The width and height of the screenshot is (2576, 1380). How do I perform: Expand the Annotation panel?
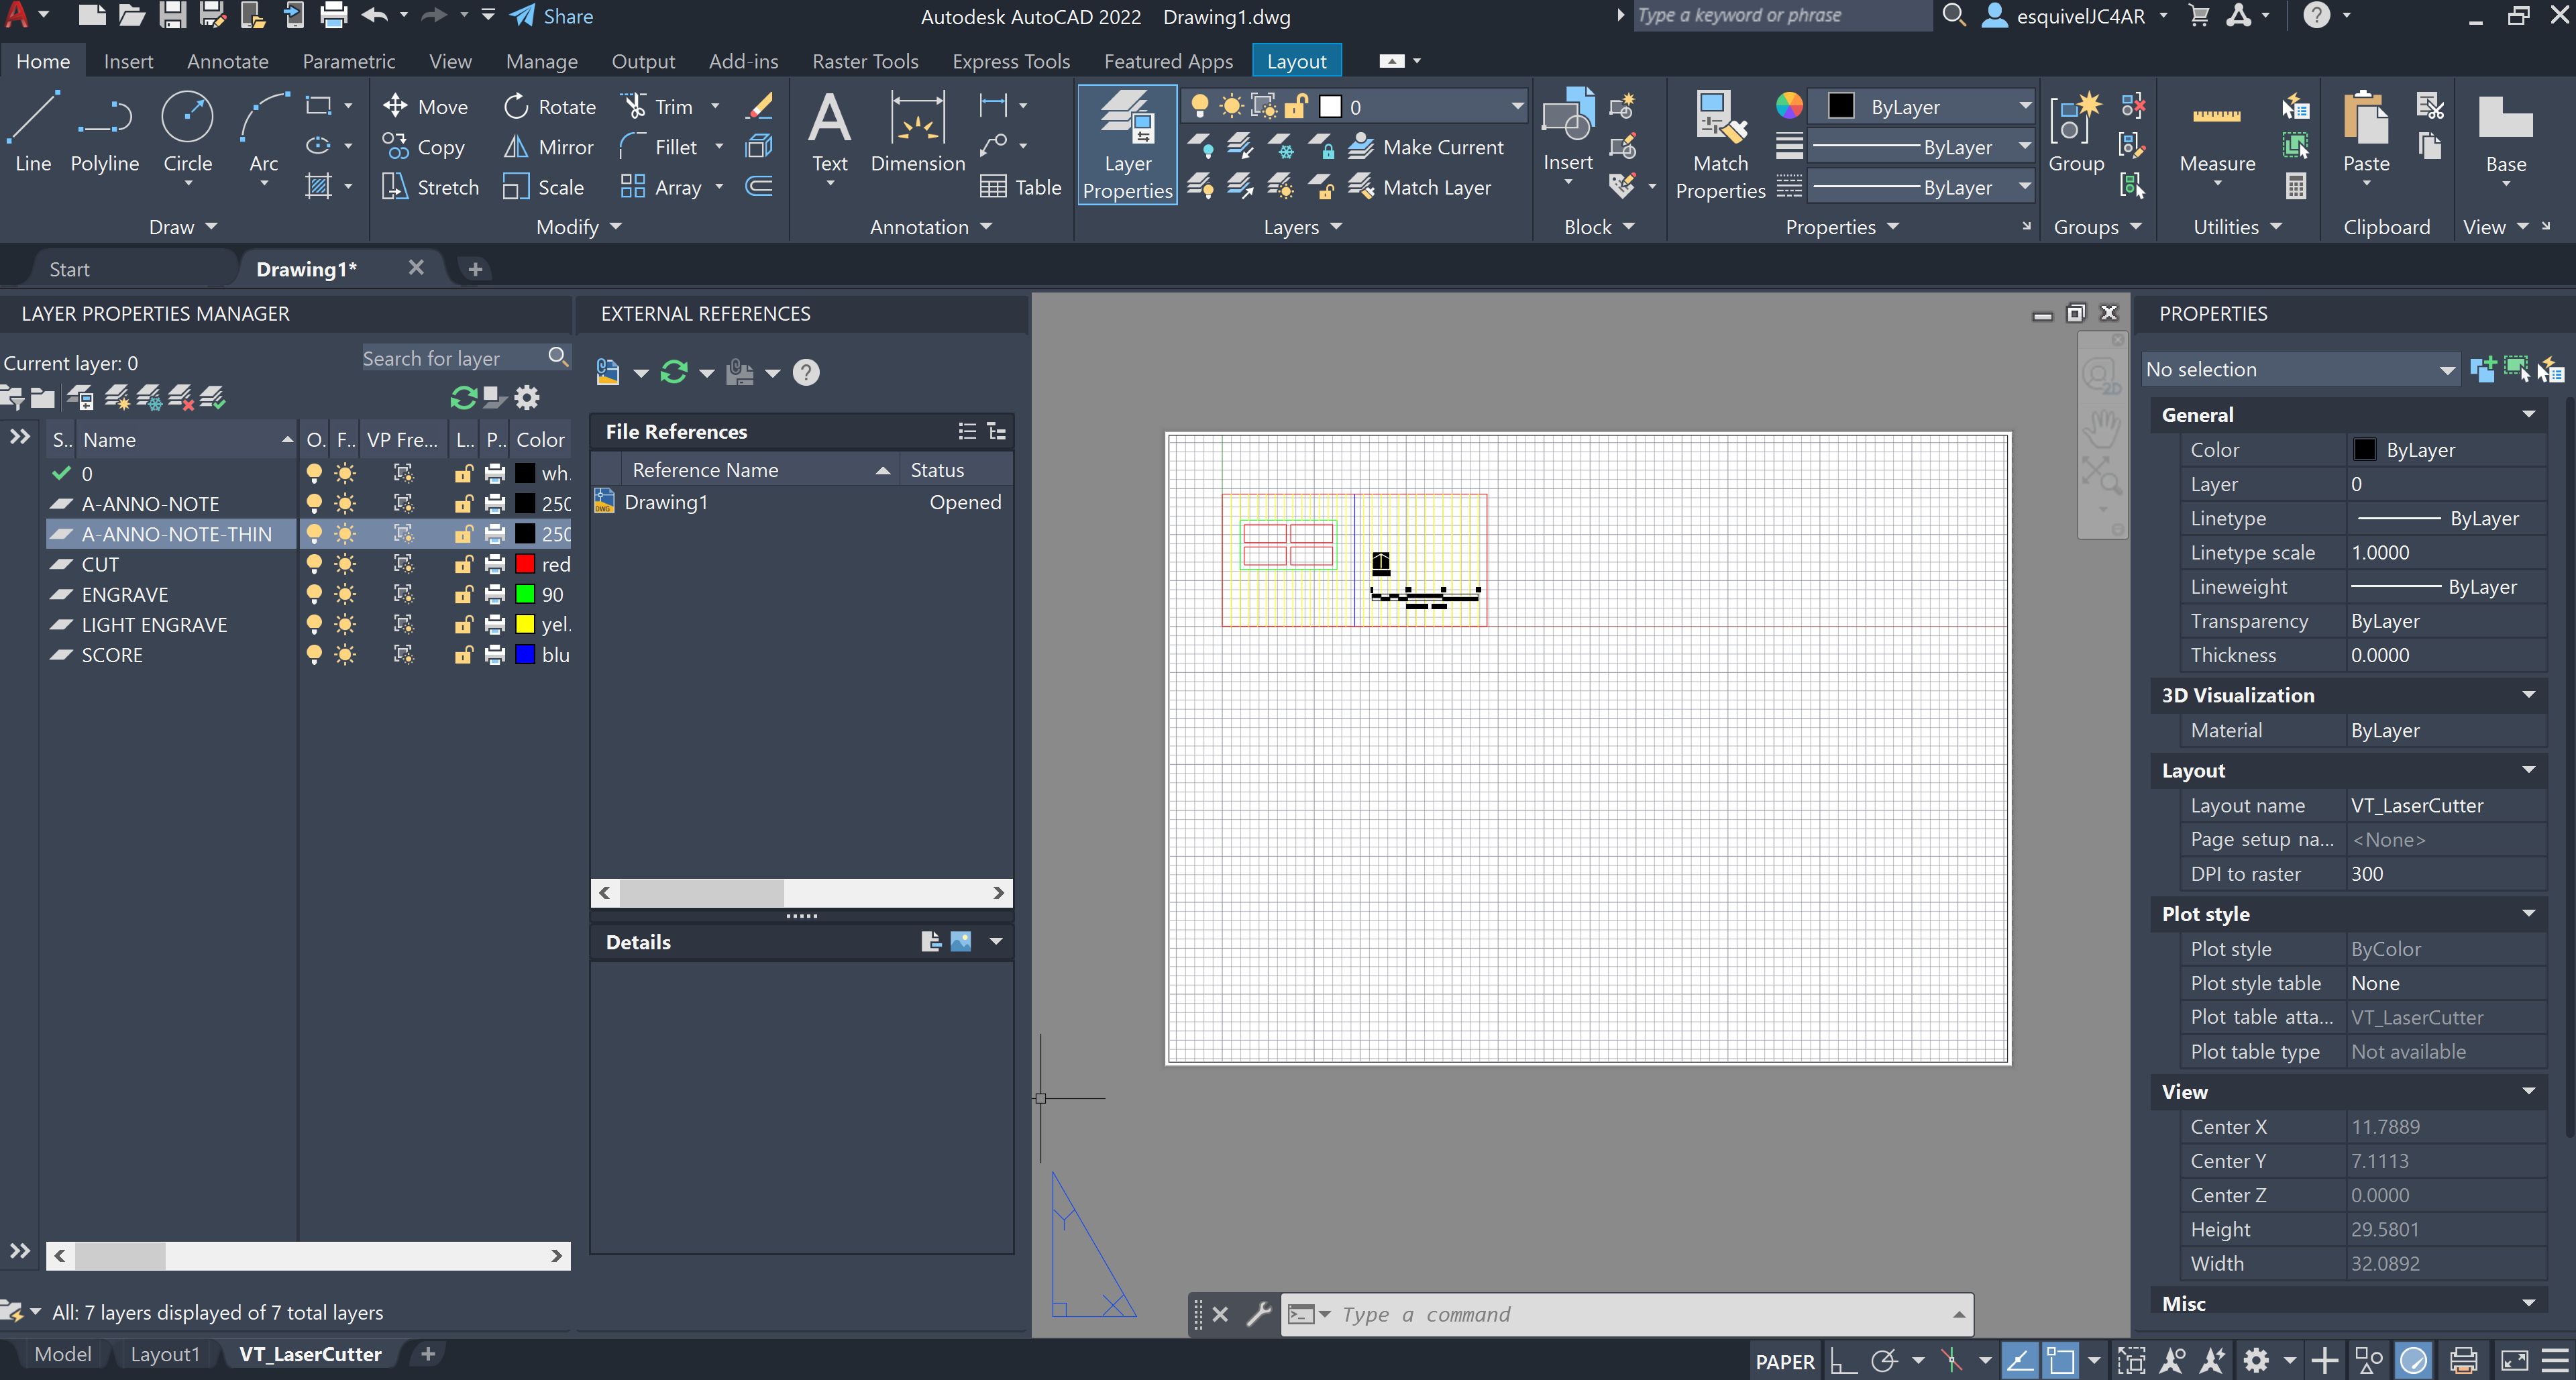931,227
